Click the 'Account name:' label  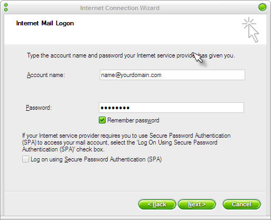click(46, 75)
